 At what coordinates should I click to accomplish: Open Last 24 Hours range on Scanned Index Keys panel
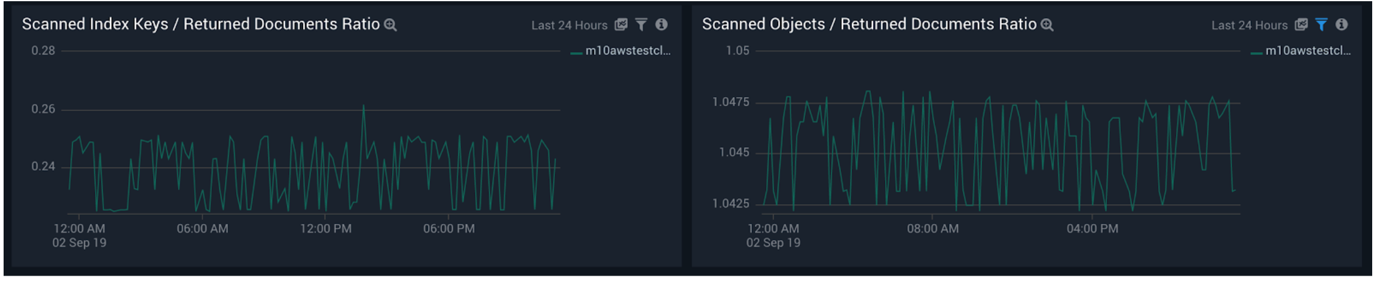click(x=570, y=25)
